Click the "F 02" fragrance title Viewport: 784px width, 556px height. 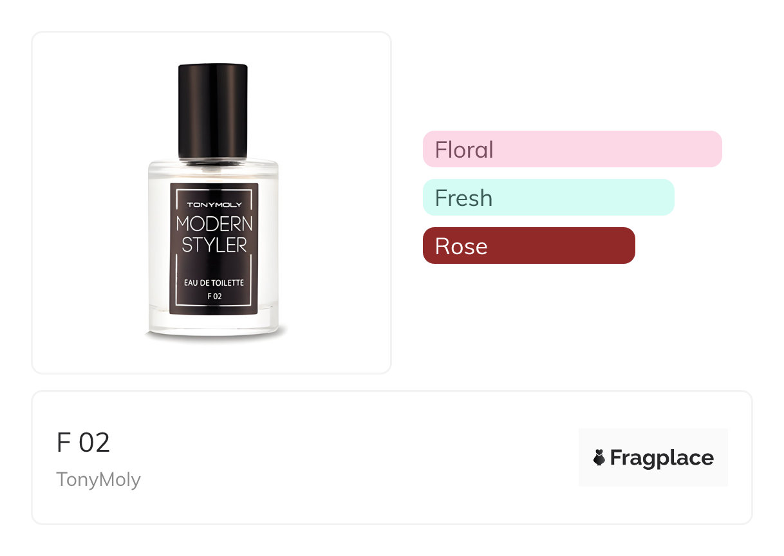(84, 443)
